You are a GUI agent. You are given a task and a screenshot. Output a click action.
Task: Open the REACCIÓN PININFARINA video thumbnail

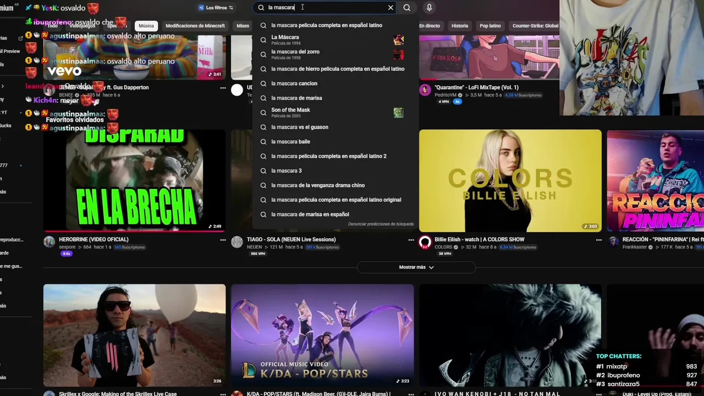655,180
